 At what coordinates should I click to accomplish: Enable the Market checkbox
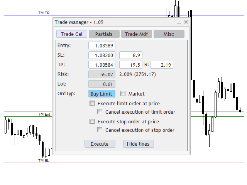coord(123,93)
